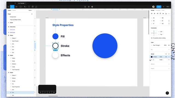The width and height of the screenshot is (175, 98).
Task: Select the Comment tool
Action: 36,7
